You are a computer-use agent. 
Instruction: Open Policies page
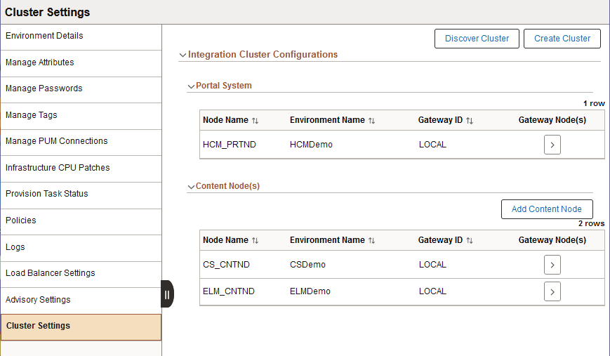[81, 221]
